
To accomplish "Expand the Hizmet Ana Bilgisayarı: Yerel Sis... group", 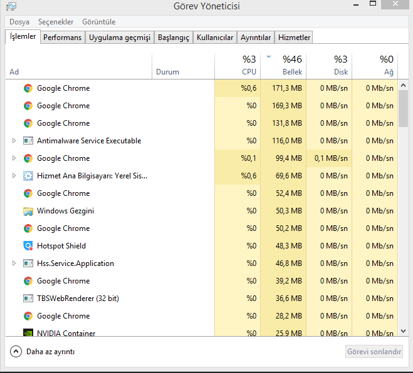I will pyautogui.click(x=14, y=176).
